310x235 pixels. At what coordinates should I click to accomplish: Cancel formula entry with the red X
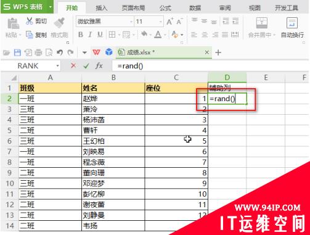click(x=73, y=66)
